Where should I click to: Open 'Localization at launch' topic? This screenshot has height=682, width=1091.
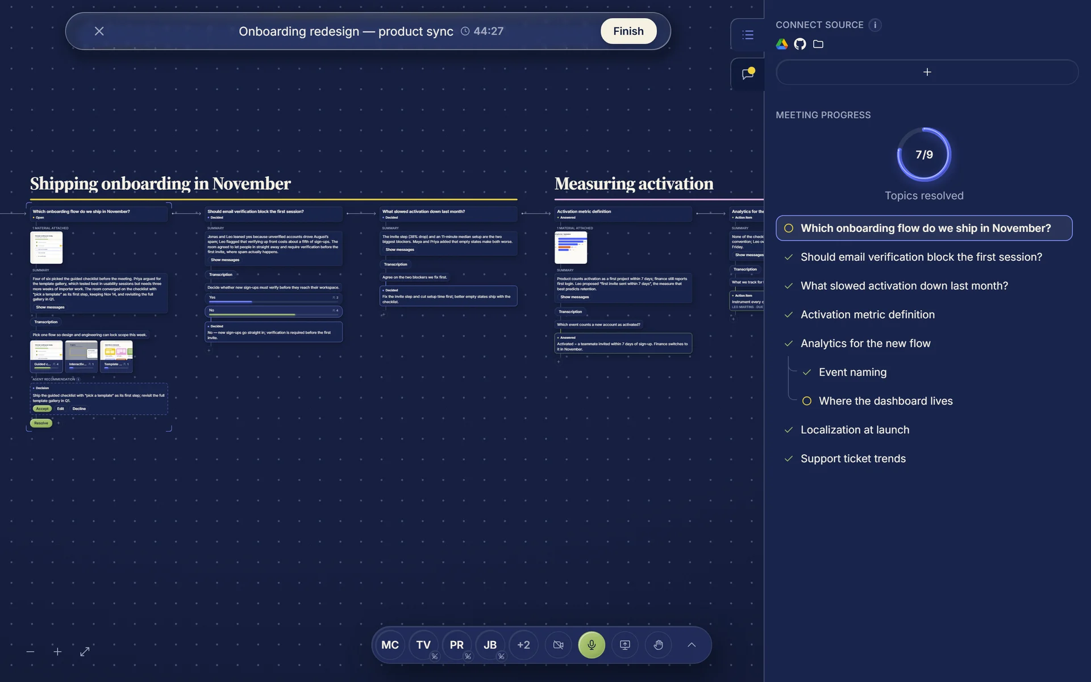[x=924, y=430]
